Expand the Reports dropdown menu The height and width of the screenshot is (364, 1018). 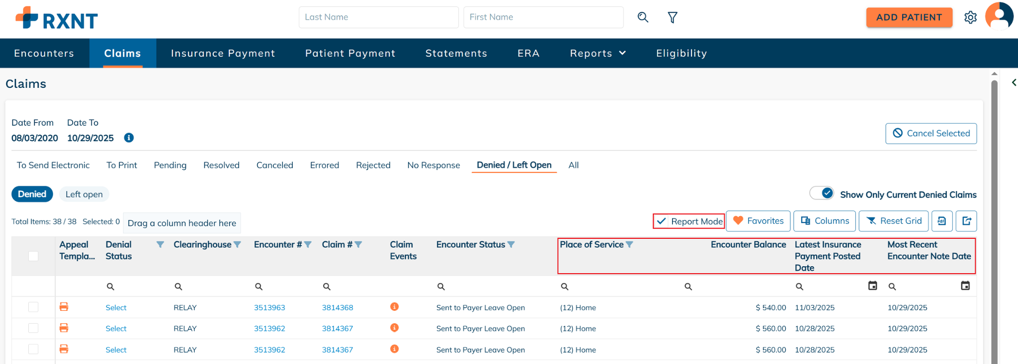click(597, 53)
